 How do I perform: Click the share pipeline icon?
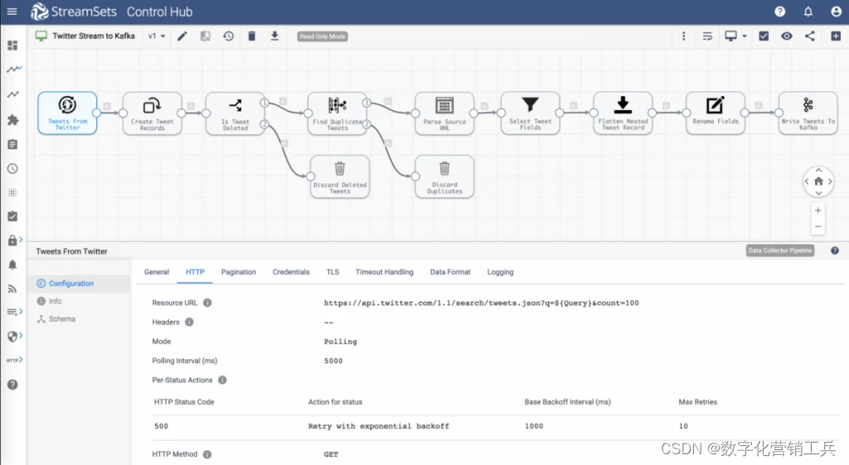[x=810, y=36]
